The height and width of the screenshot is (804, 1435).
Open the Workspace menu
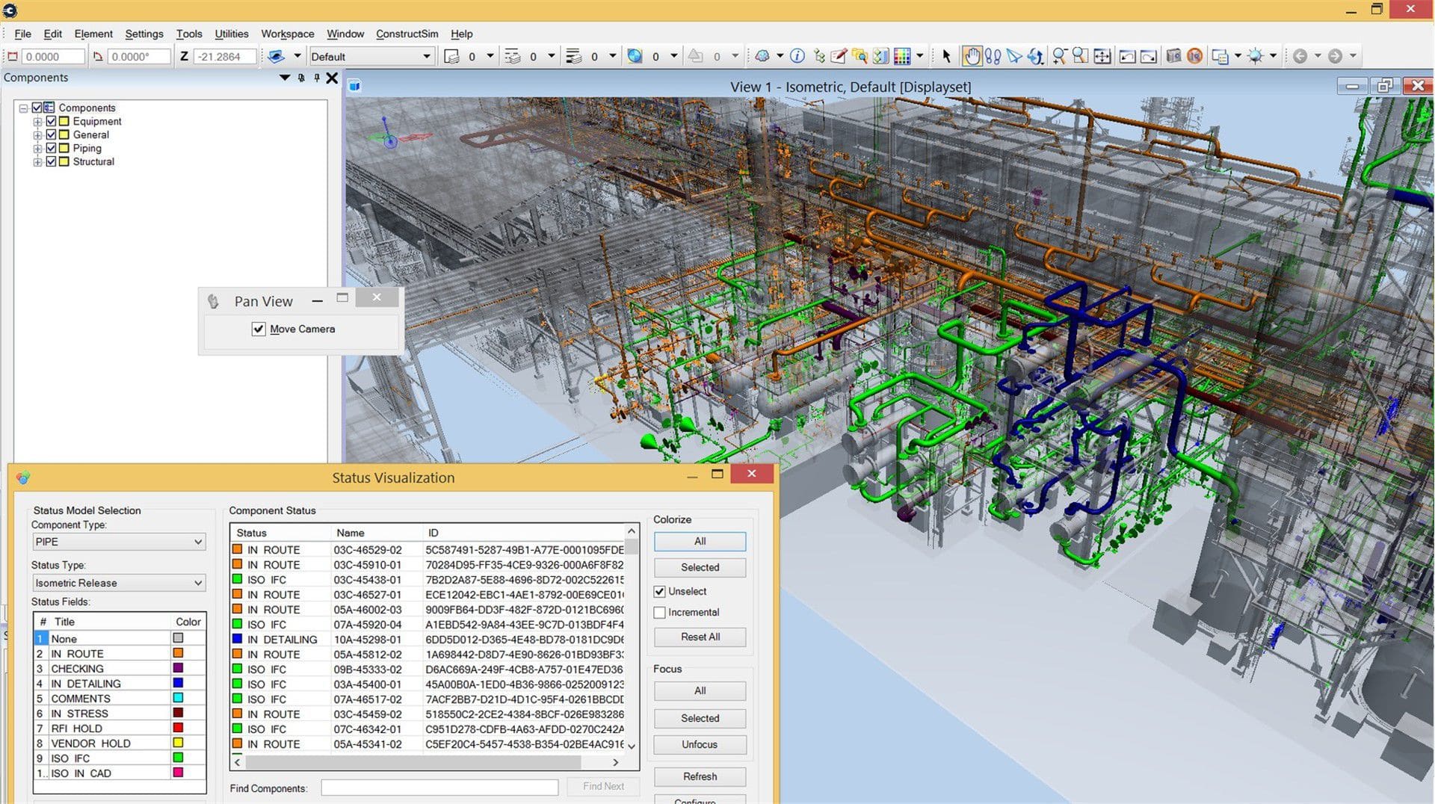pyautogui.click(x=287, y=34)
